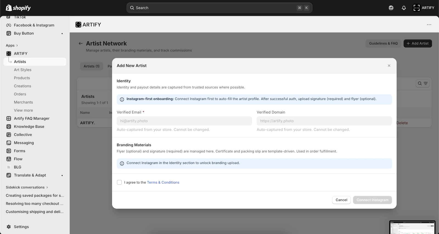This screenshot has height=234, width=439.
Task: Open the Flow app icon in sidebar
Action: click(9, 159)
